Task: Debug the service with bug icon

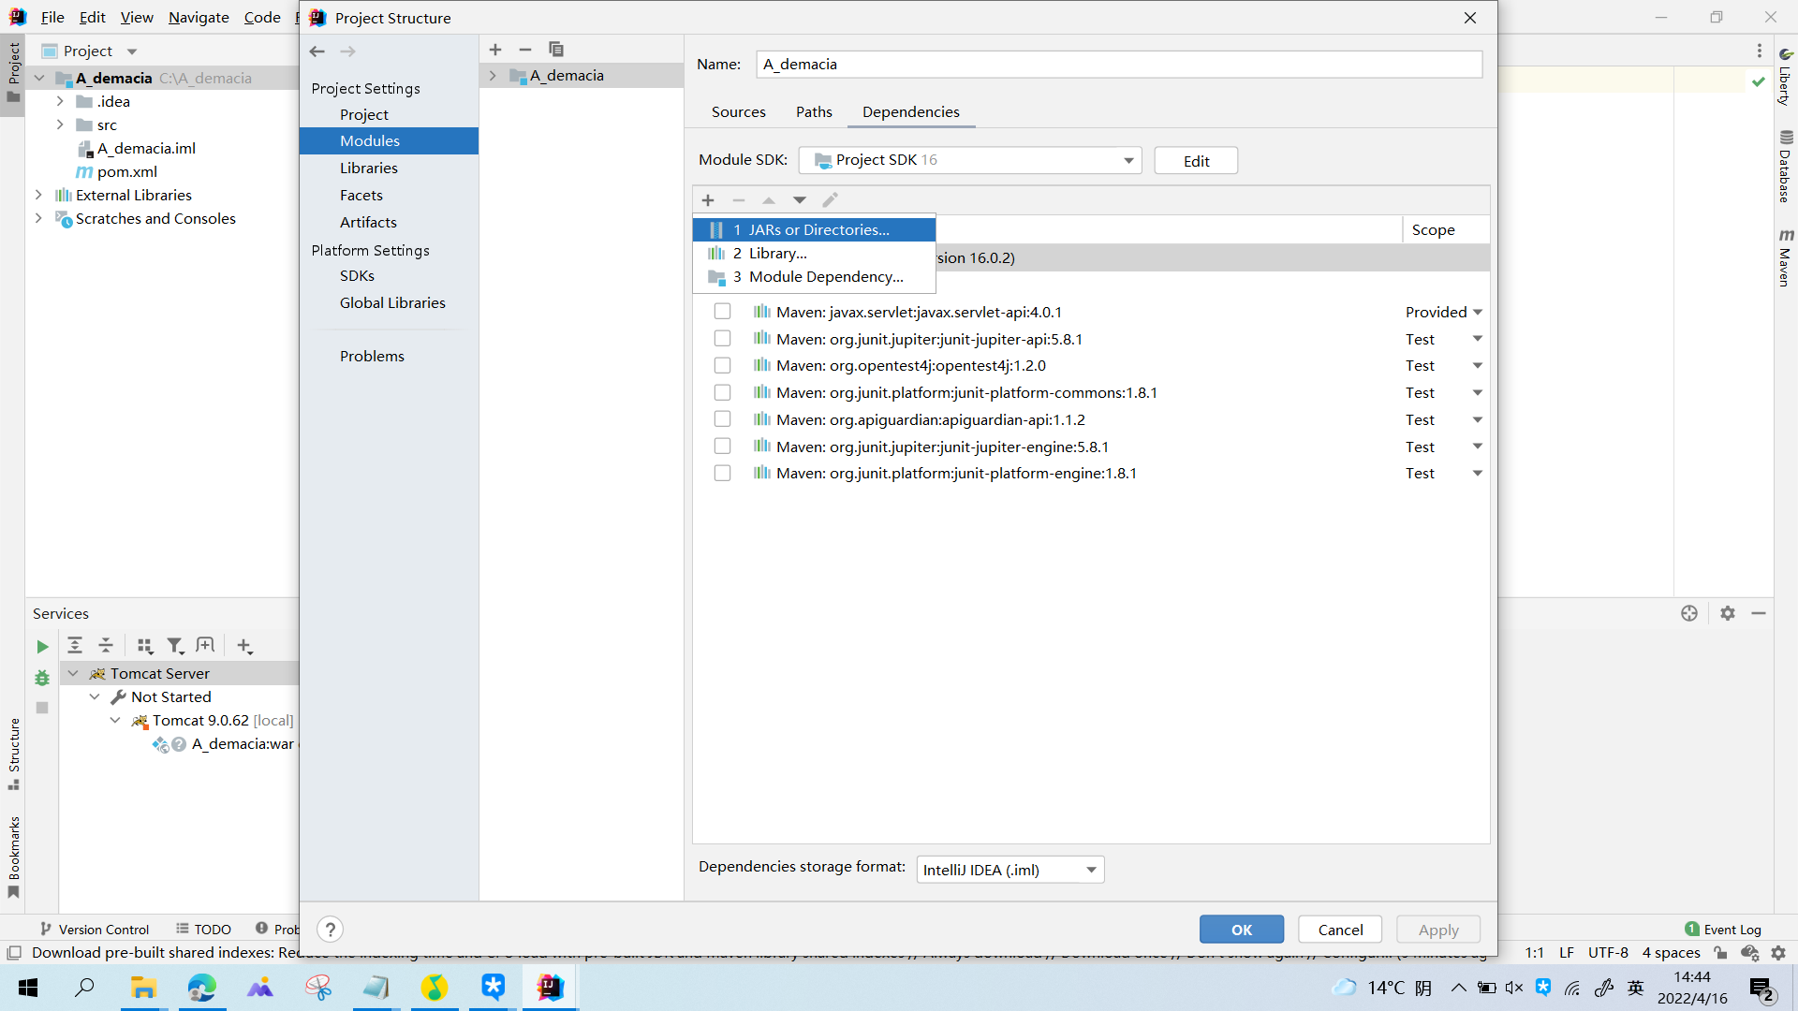Action: point(42,678)
